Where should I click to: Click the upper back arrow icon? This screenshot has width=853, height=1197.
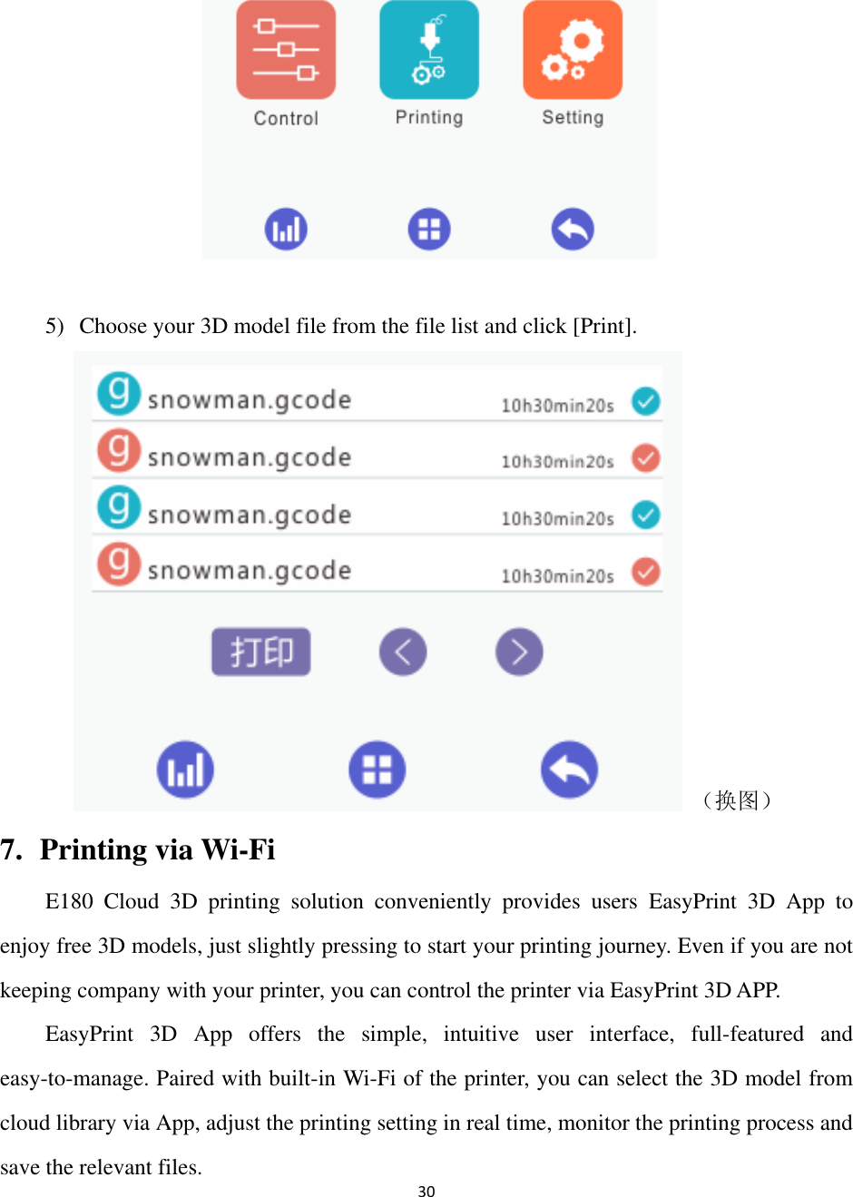coord(573,229)
